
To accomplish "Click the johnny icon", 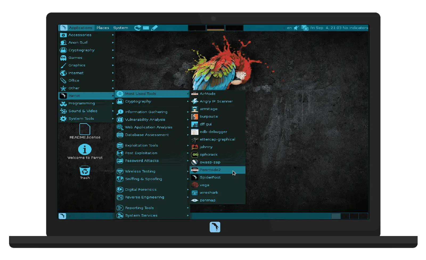I will pos(195,147).
